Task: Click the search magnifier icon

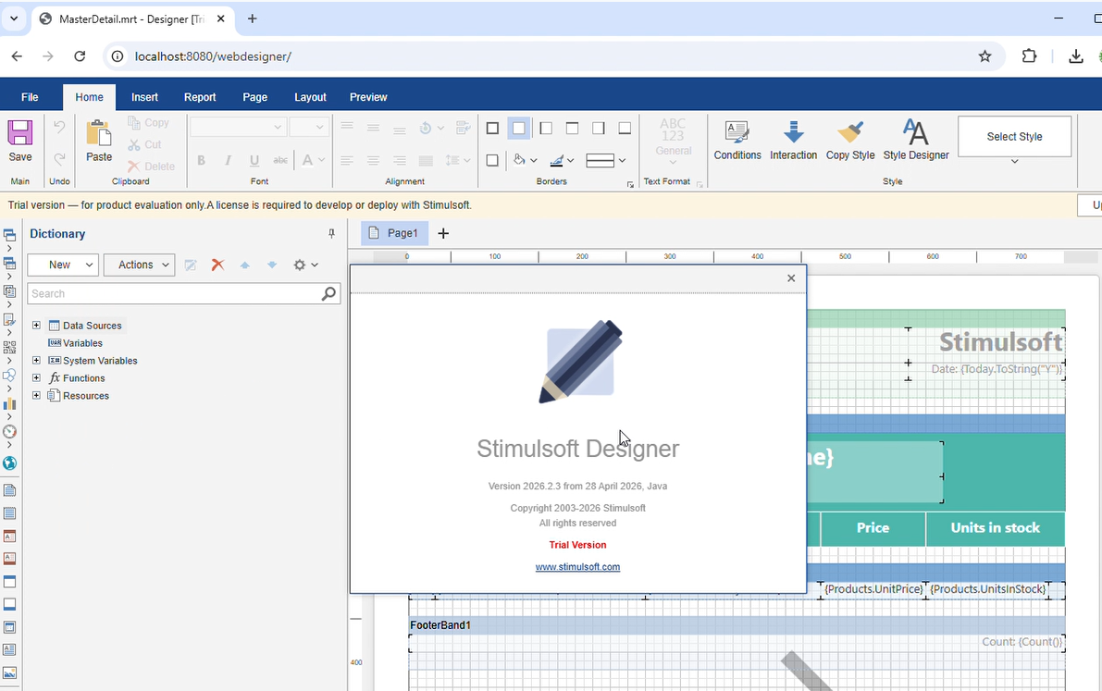Action: click(x=328, y=293)
